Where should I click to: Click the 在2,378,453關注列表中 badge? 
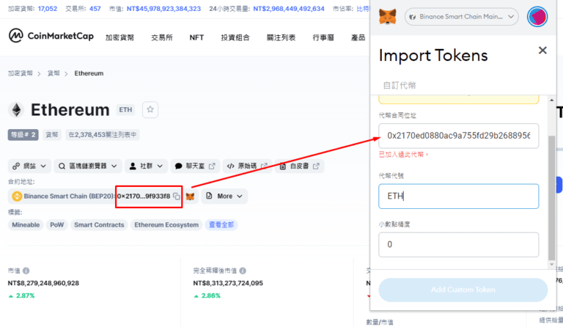point(103,135)
